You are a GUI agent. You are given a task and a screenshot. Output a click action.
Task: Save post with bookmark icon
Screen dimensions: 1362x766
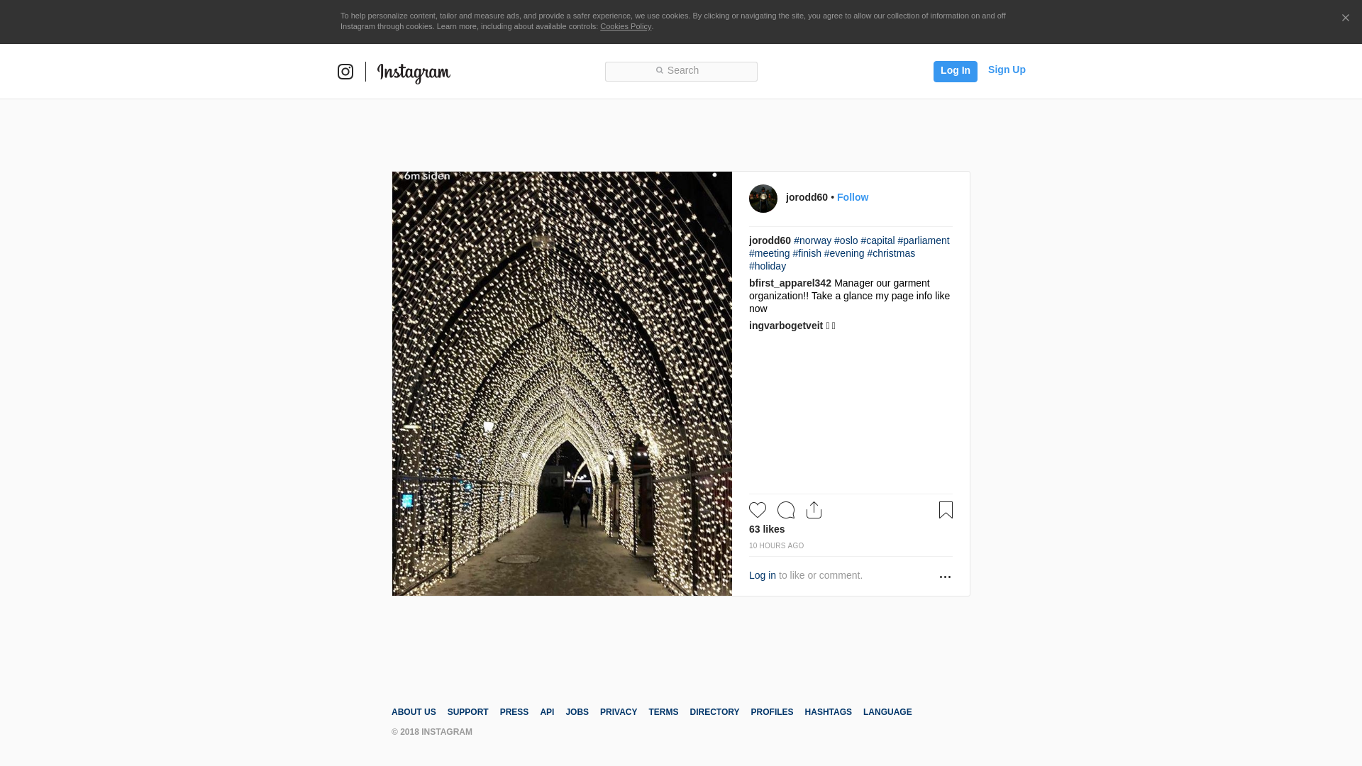[946, 510]
